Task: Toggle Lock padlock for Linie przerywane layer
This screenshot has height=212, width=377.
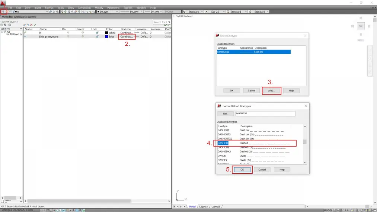Action: coord(98,36)
